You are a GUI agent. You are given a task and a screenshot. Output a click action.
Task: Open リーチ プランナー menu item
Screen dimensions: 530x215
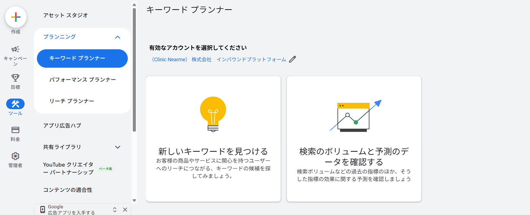[72, 101]
